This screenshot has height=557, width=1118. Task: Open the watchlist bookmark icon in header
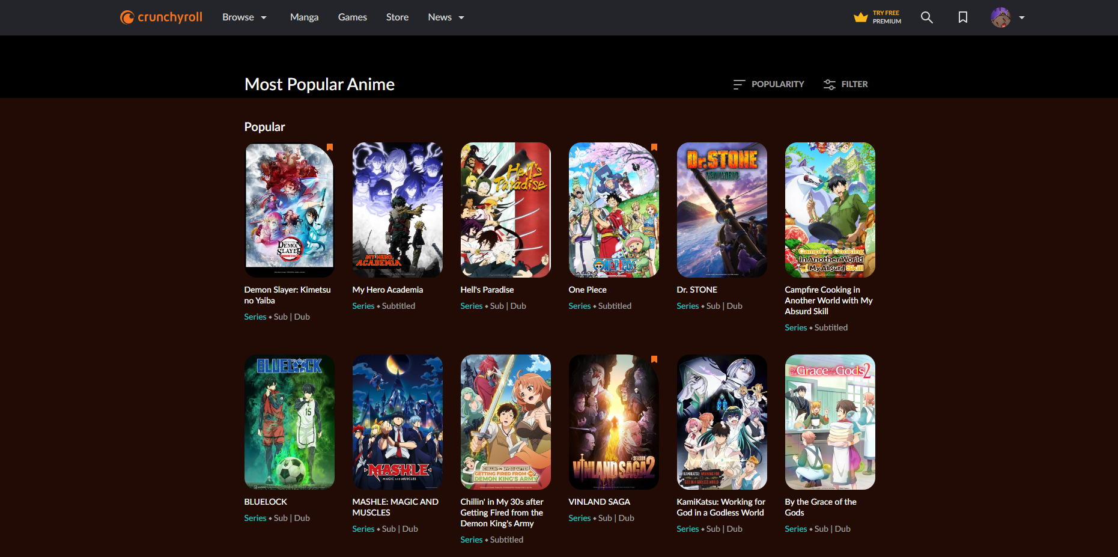pos(963,17)
